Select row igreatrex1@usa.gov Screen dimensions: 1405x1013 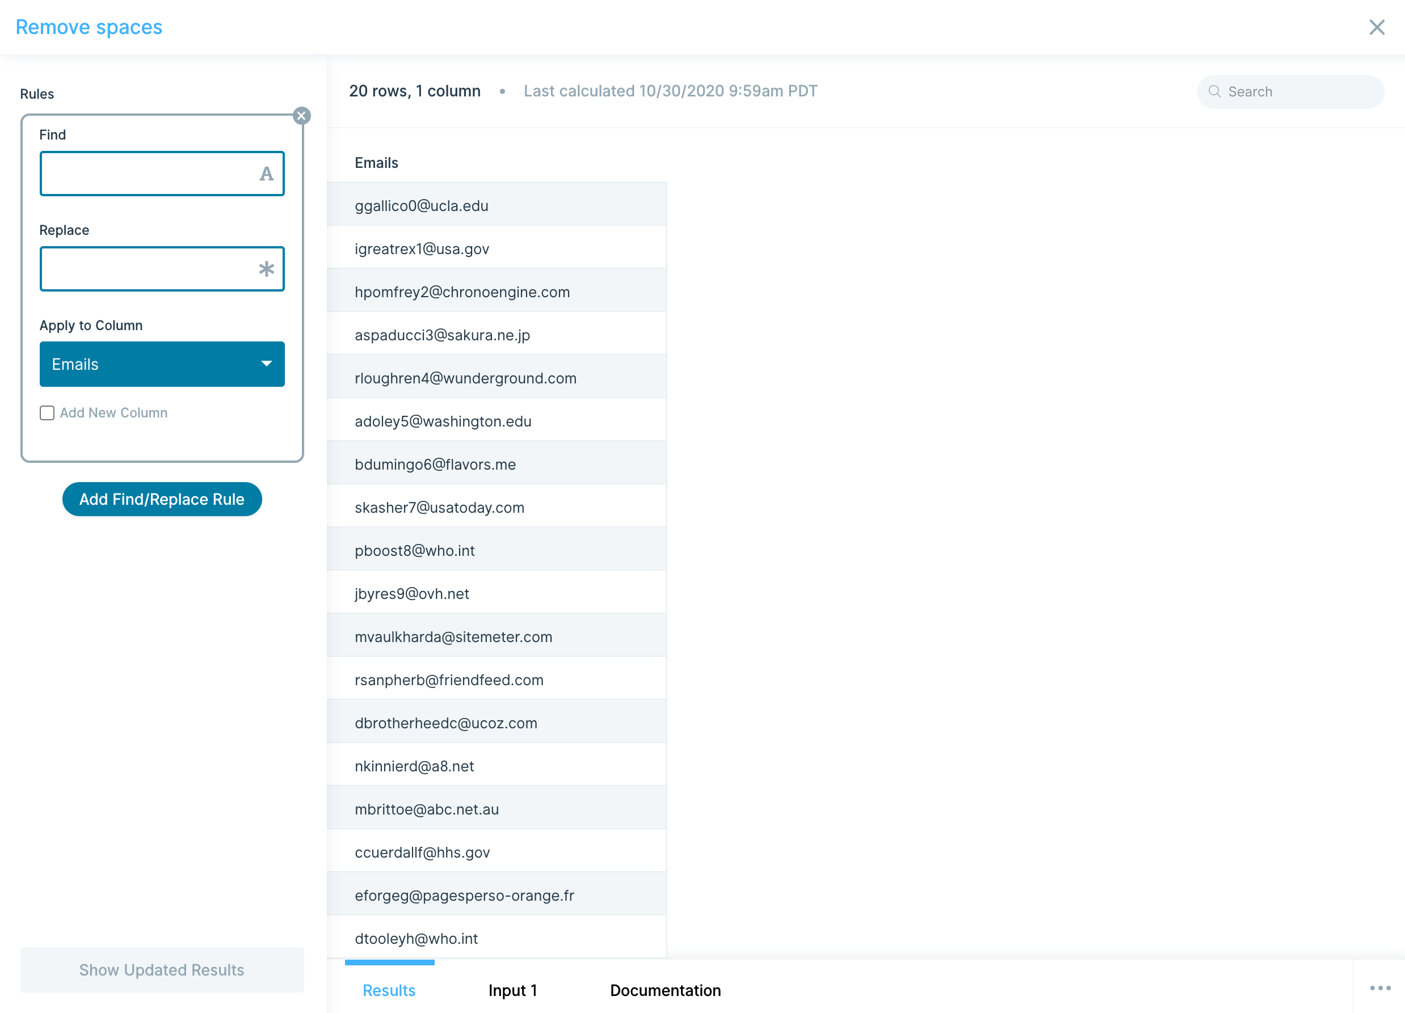coord(497,247)
